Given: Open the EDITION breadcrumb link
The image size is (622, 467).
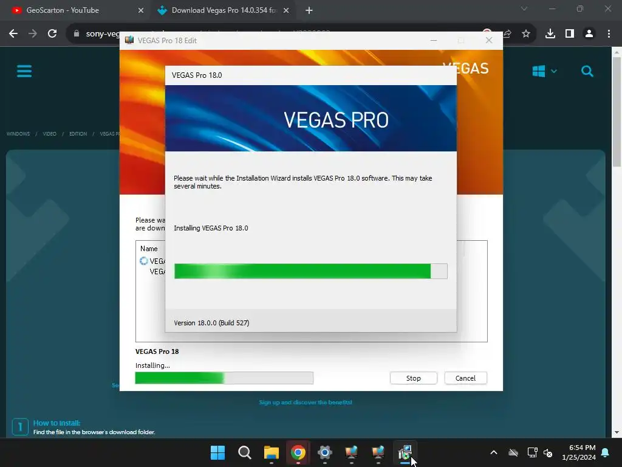Looking at the screenshot, I should click(x=78, y=134).
